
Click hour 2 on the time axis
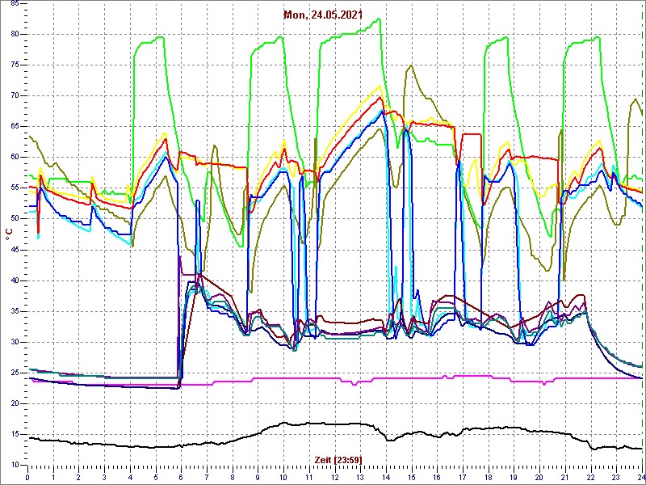coord(78,478)
